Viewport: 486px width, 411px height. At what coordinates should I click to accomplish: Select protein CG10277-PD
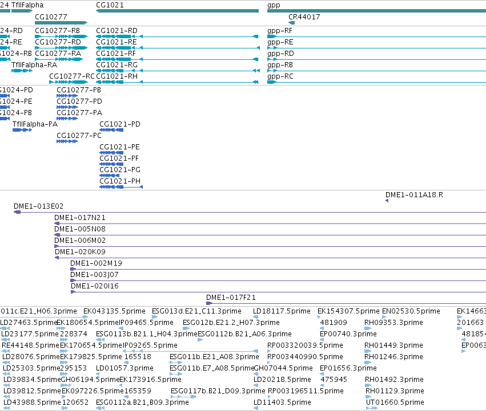tap(67, 107)
